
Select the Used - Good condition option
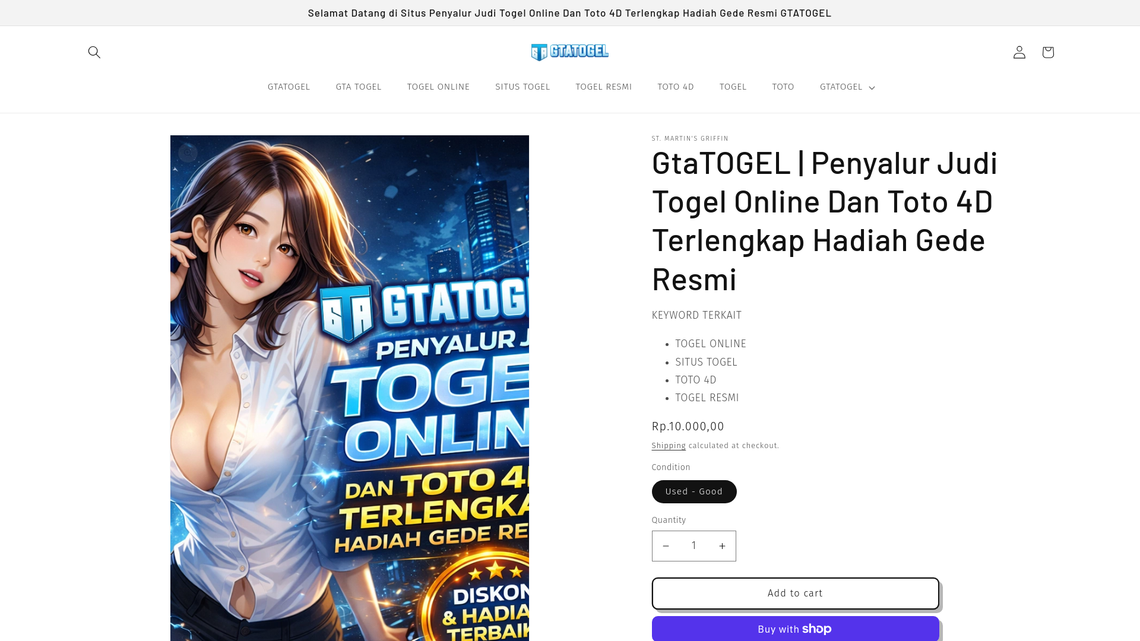[x=693, y=491]
